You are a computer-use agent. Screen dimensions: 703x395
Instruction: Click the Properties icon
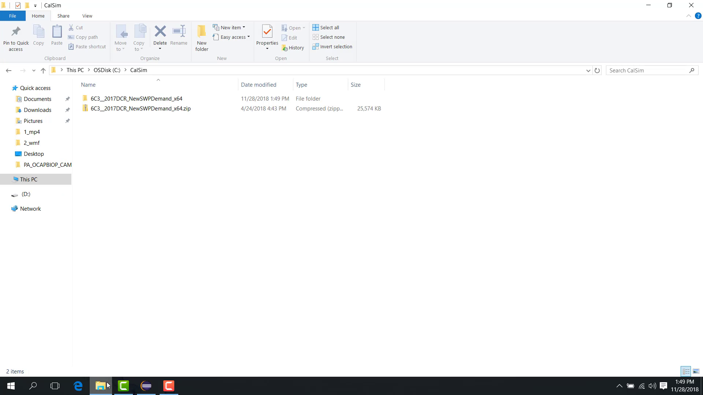[x=267, y=31]
